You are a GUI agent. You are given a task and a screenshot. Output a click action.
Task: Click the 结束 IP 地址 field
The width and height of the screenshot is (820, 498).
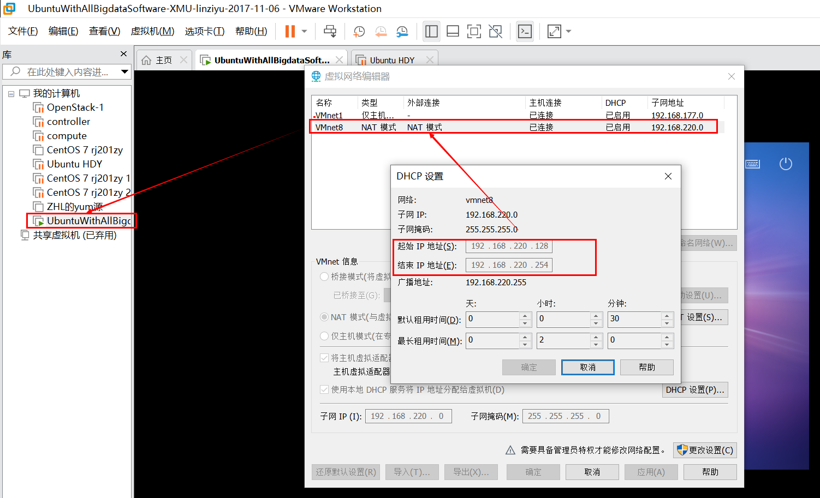coord(509,265)
